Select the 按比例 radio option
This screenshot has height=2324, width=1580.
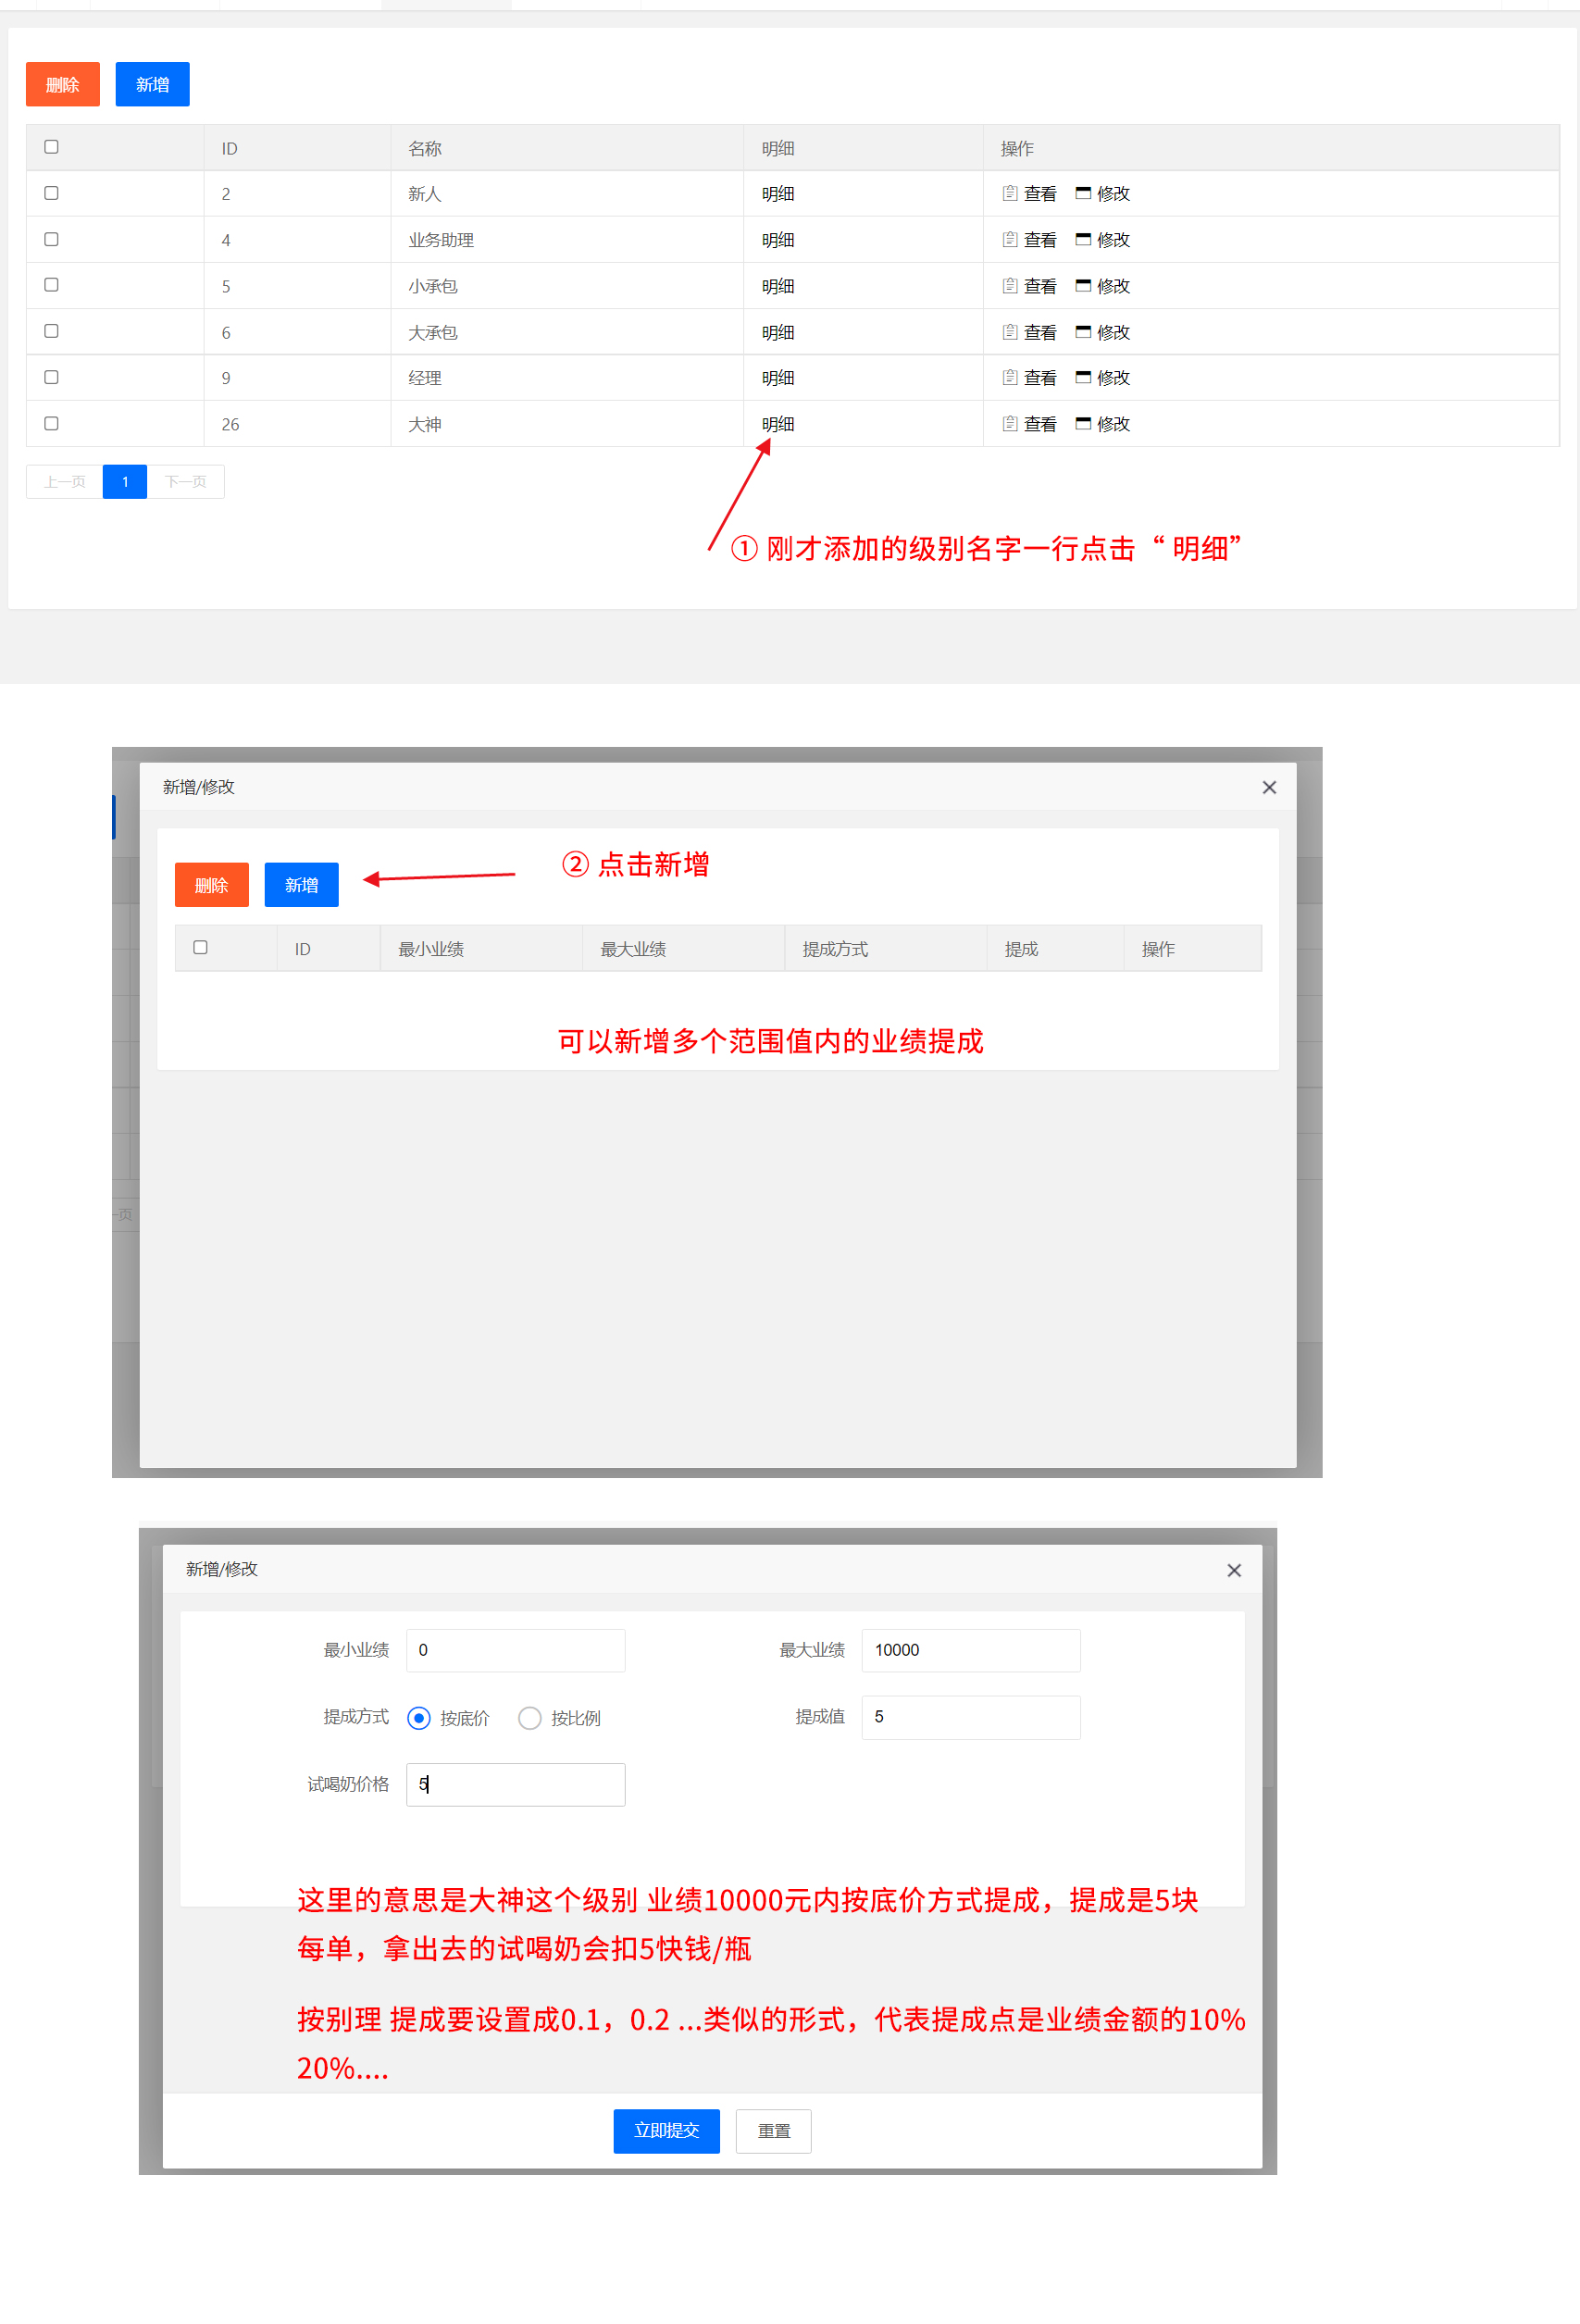pyautogui.click(x=530, y=1718)
